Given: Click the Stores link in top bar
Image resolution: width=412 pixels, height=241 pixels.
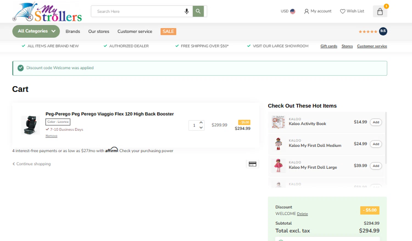Looking at the screenshot, I should point(347,46).
